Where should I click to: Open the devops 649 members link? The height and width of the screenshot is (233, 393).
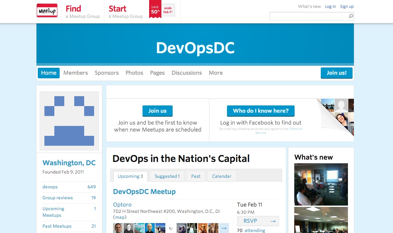point(69,187)
